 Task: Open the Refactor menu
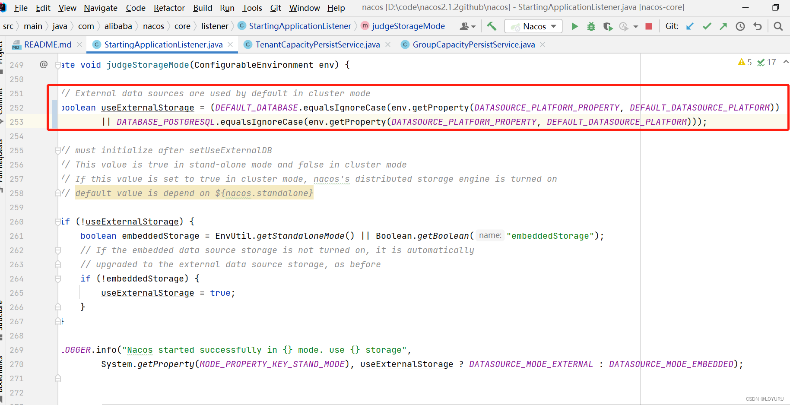pyautogui.click(x=169, y=8)
